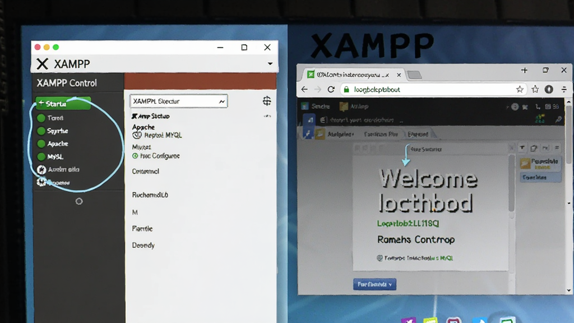The image size is (574, 323).
Task: Open dropdown arrow at right of XAMPP title
Action: [x=270, y=64]
